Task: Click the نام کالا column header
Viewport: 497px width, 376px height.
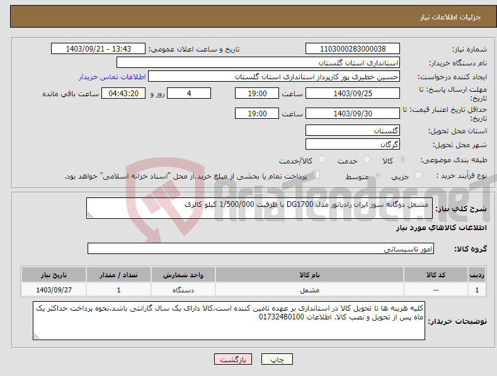Action: [309, 275]
